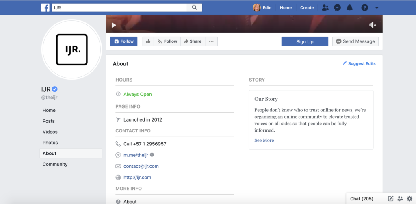
Task: Click the globe icon beside website link
Action: tap(118, 178)
